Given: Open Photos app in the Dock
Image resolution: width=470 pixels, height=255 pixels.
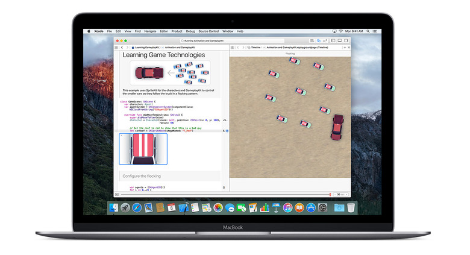Looking at the screenshot, I should 218,207.
